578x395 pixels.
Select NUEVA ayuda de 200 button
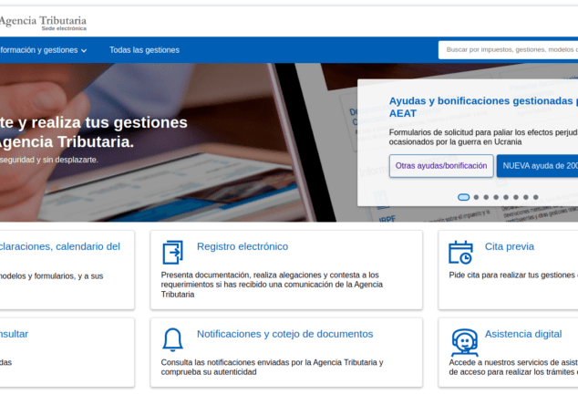pos(537,166)
